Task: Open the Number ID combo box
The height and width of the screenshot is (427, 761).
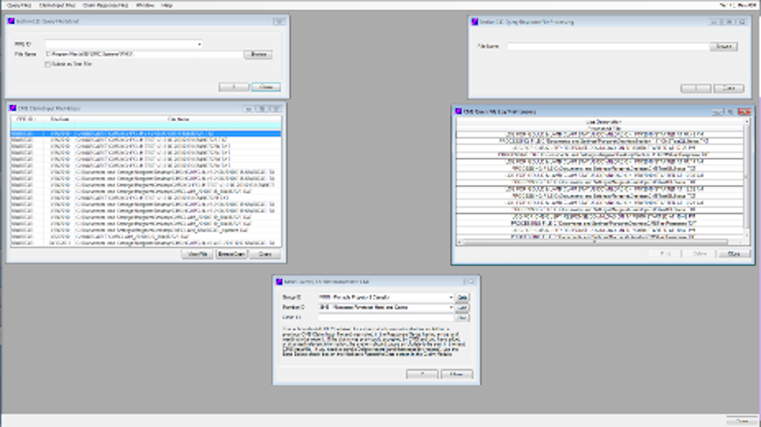Action: [x=451, y=307]
